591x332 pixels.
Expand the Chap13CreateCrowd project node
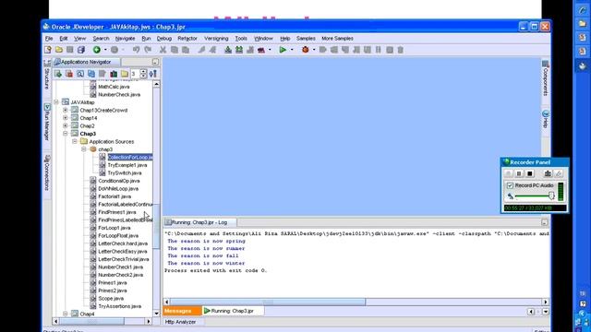tap(66, 110)
